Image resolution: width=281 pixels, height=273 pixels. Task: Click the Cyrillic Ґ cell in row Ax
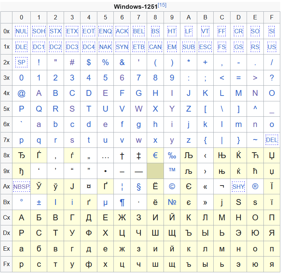tap(105, 186)
